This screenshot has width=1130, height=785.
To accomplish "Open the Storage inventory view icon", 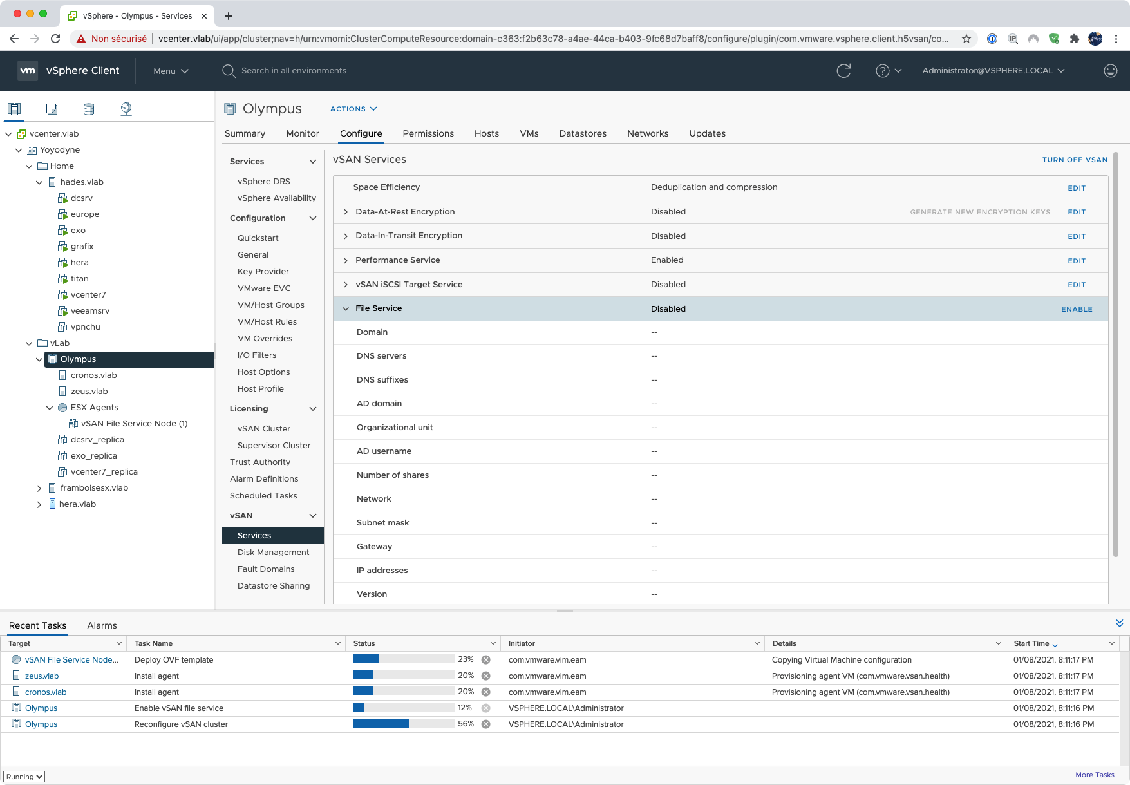I will coord(89,109).
